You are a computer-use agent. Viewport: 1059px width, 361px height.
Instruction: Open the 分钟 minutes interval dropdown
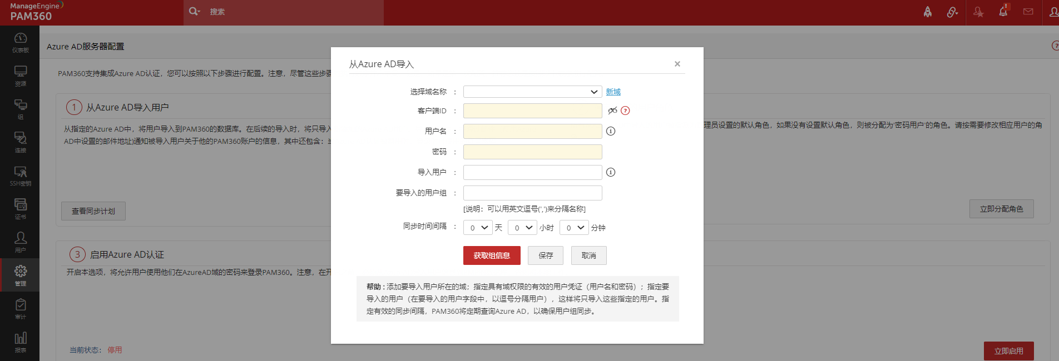[574, 228]
